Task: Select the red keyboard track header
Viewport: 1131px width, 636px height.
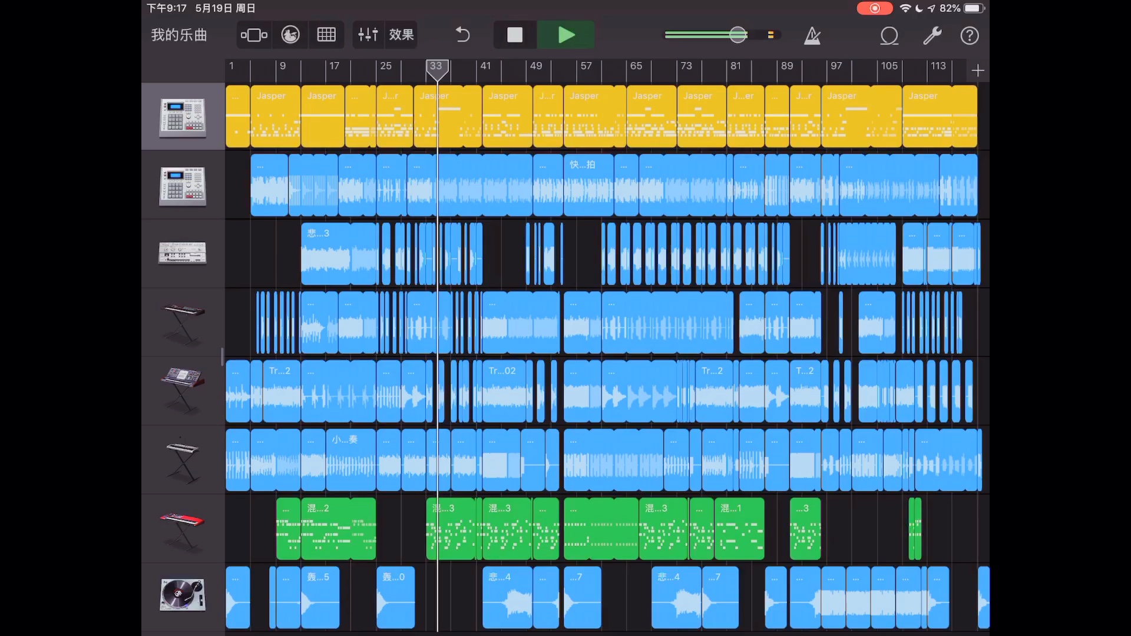Action: point(183,528)
